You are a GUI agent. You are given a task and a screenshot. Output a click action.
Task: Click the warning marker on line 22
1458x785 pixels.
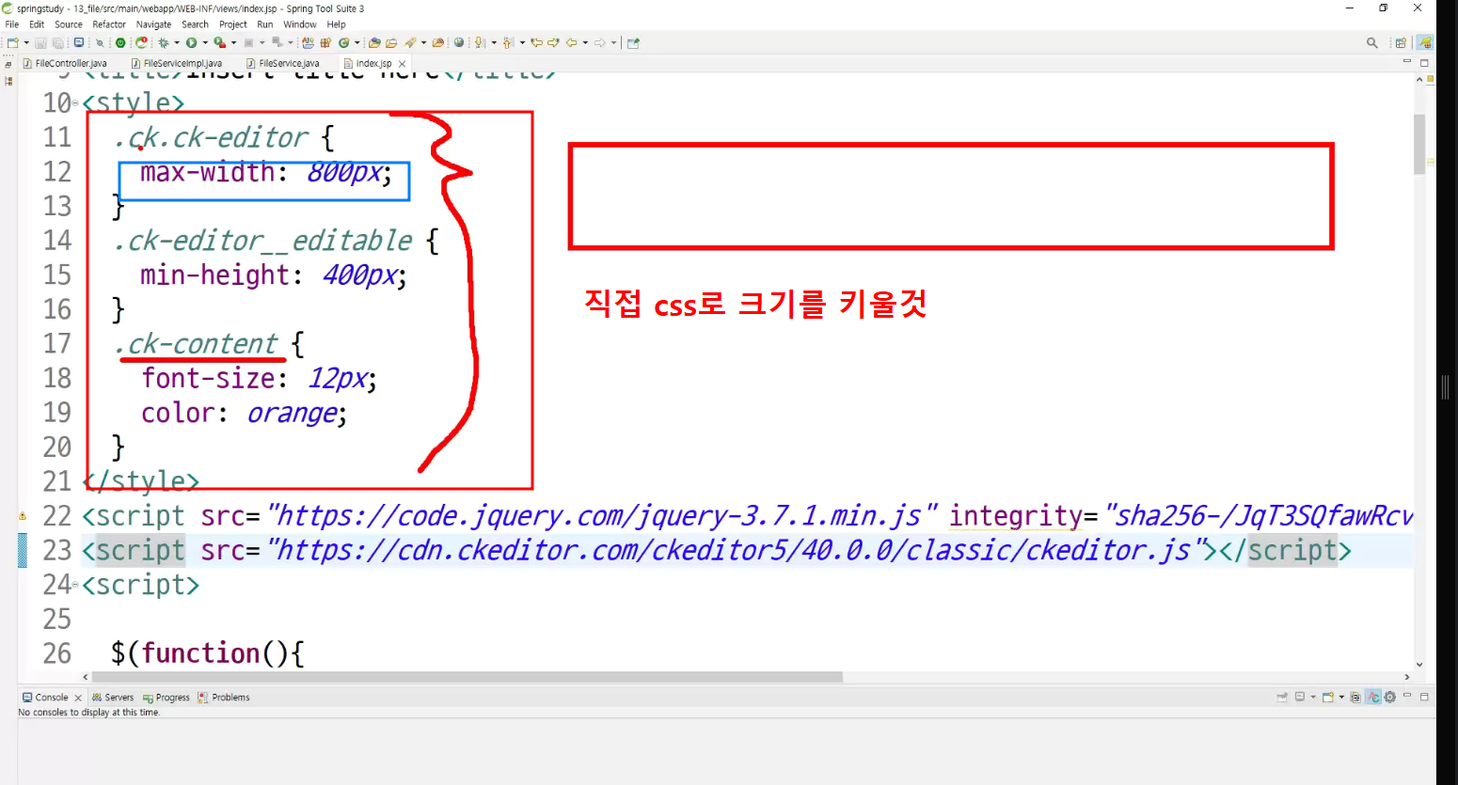[23, 516]
